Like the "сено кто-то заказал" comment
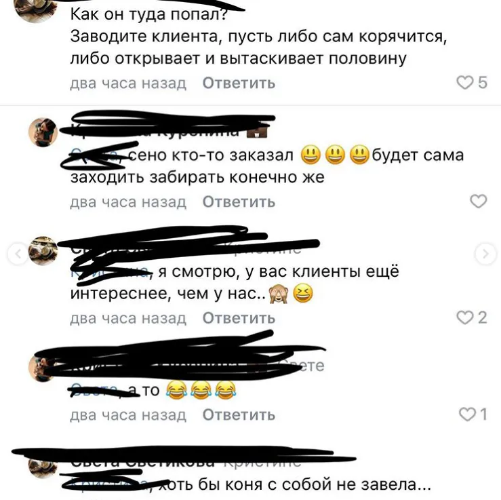 (479, 201)
